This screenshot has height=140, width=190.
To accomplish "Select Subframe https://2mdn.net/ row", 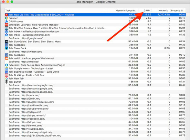I will 95,98.
